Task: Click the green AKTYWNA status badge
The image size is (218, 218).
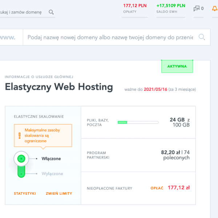Action: pyautogui.click(x=177, y=66)
